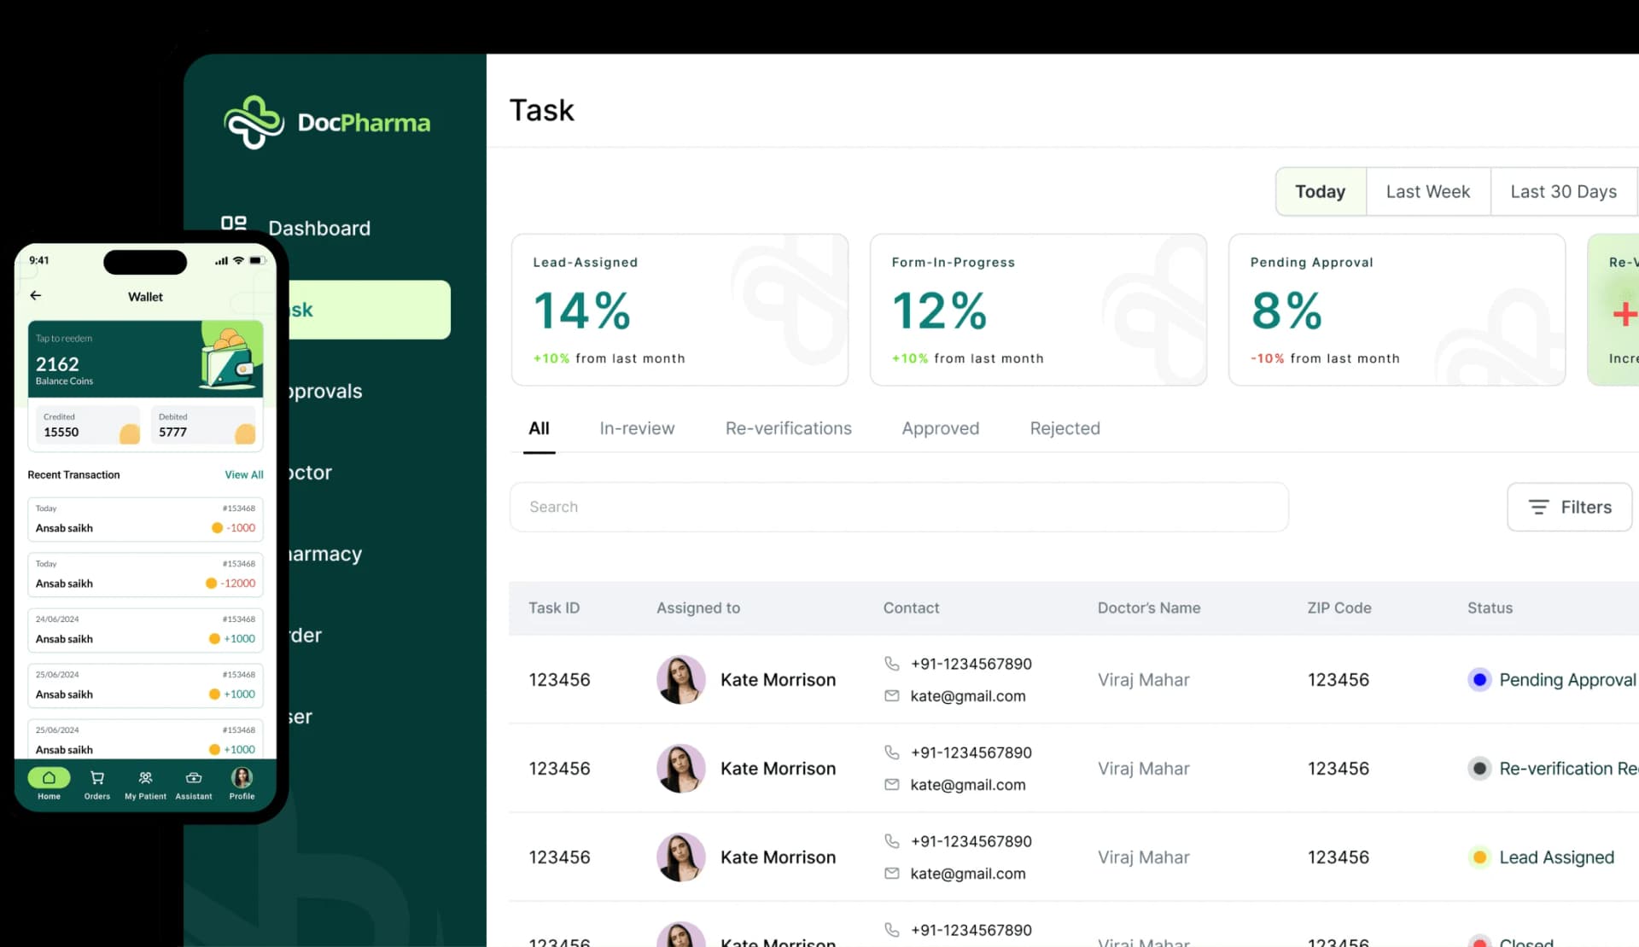The height and width of the screenshot is (947, 1639).
Task: Select the Last Week time range
Action: pyautogui.click(x=1428, y=191)
